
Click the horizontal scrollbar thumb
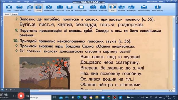(x=70, y=91)
